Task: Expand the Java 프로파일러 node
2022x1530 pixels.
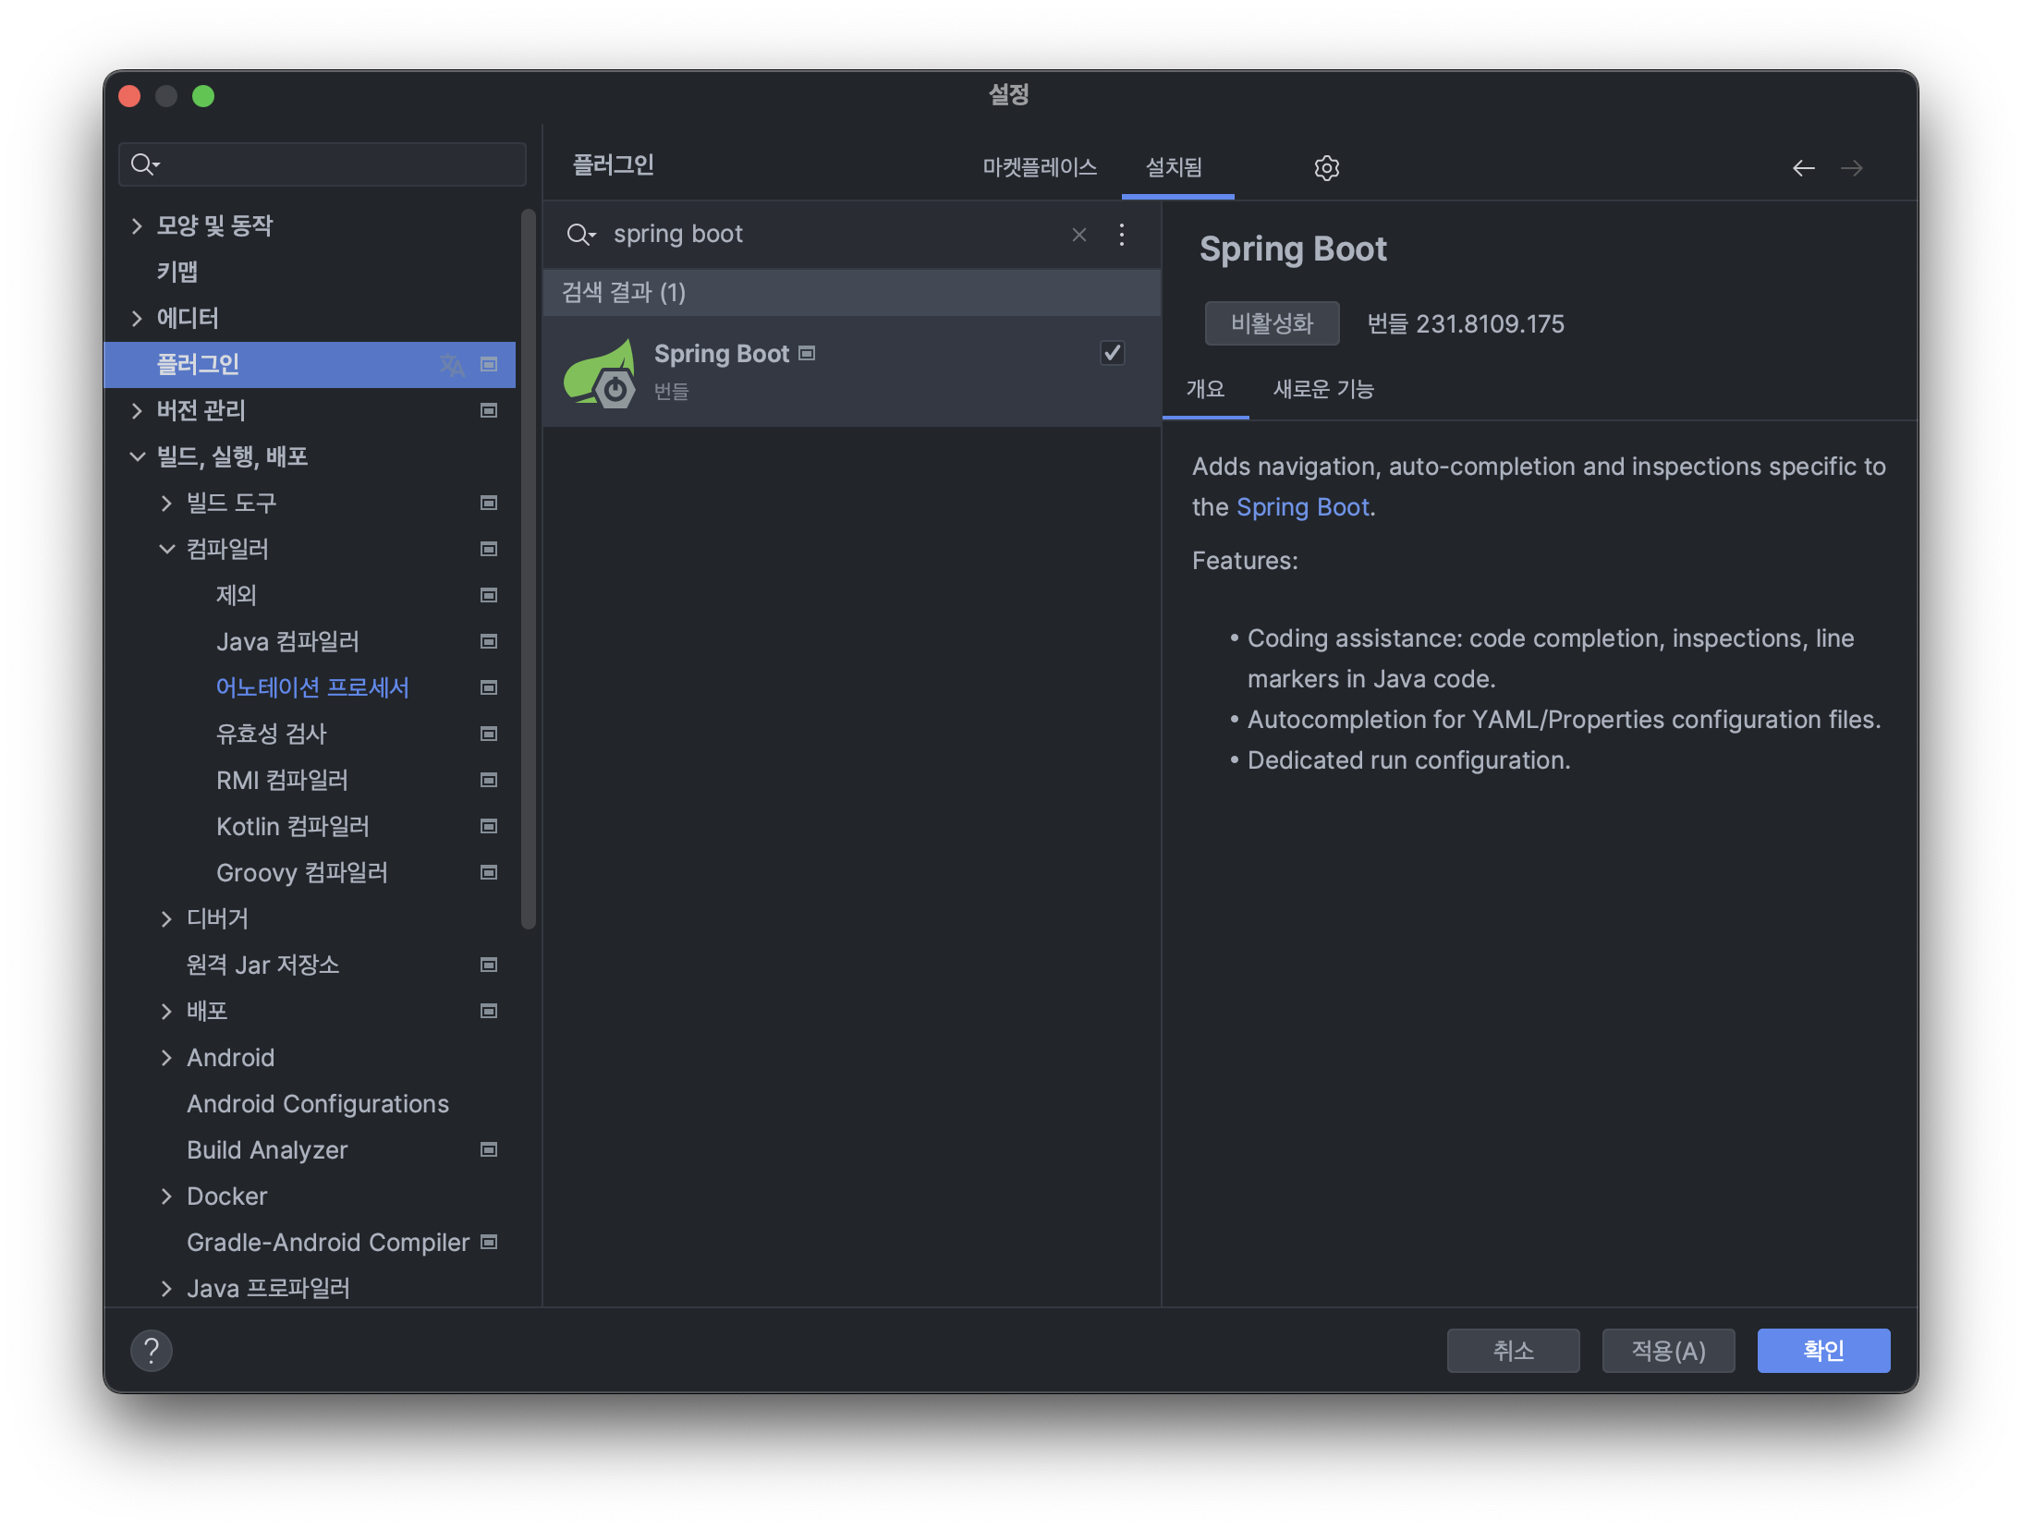Action: 166,1288
